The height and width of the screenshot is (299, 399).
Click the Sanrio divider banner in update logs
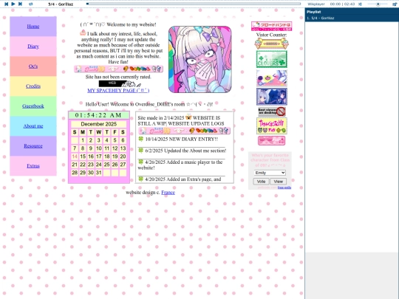[184, 131]
